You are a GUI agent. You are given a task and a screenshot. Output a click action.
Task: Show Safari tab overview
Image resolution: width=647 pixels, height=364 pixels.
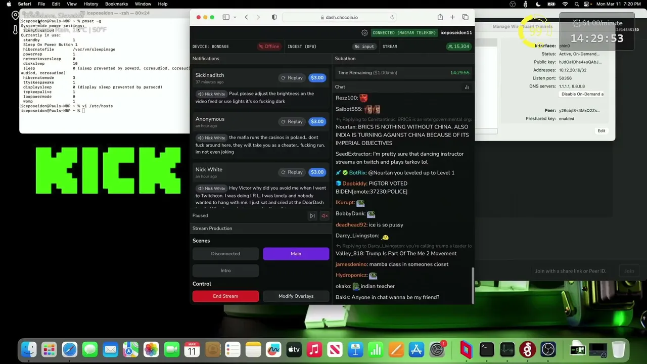[465, 17]
